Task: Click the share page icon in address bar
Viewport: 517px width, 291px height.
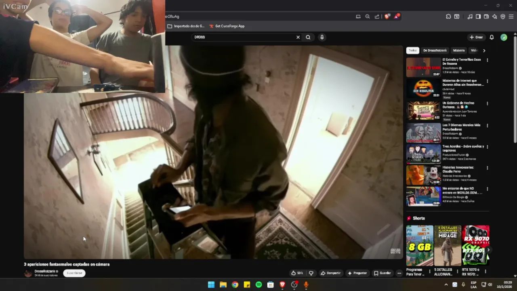Action: pos(377,17)
